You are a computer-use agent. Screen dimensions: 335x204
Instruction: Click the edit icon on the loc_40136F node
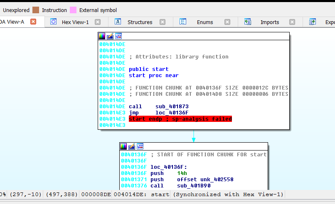[x=132, y=146]
